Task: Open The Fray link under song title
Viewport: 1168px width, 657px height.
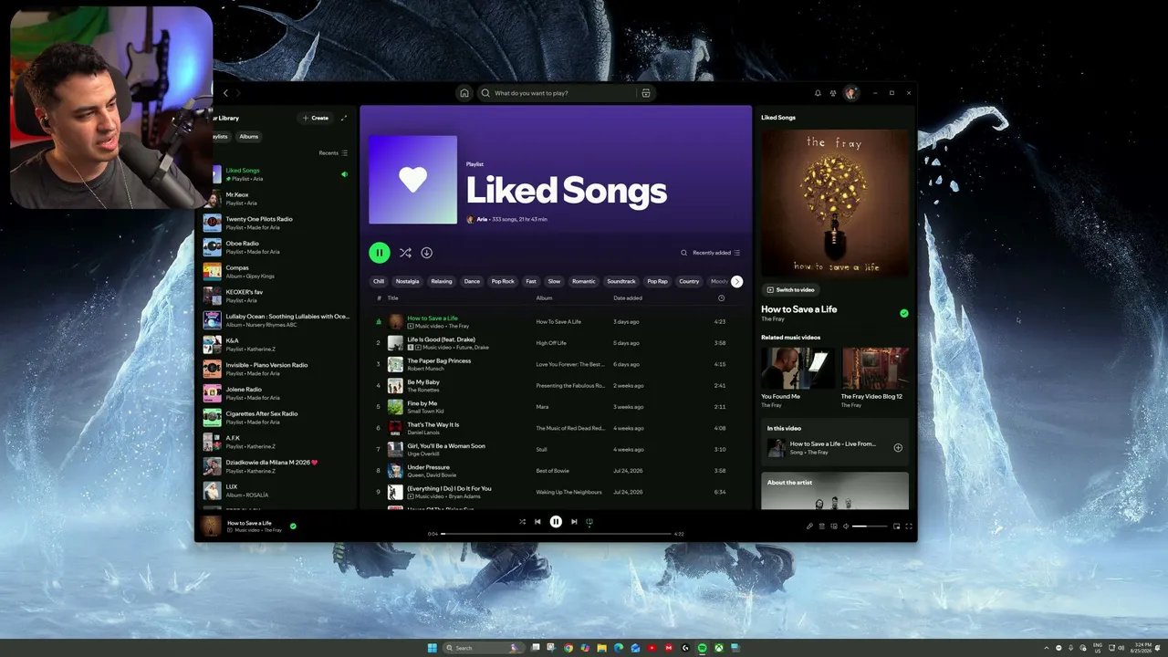Action: click(773, 319)
